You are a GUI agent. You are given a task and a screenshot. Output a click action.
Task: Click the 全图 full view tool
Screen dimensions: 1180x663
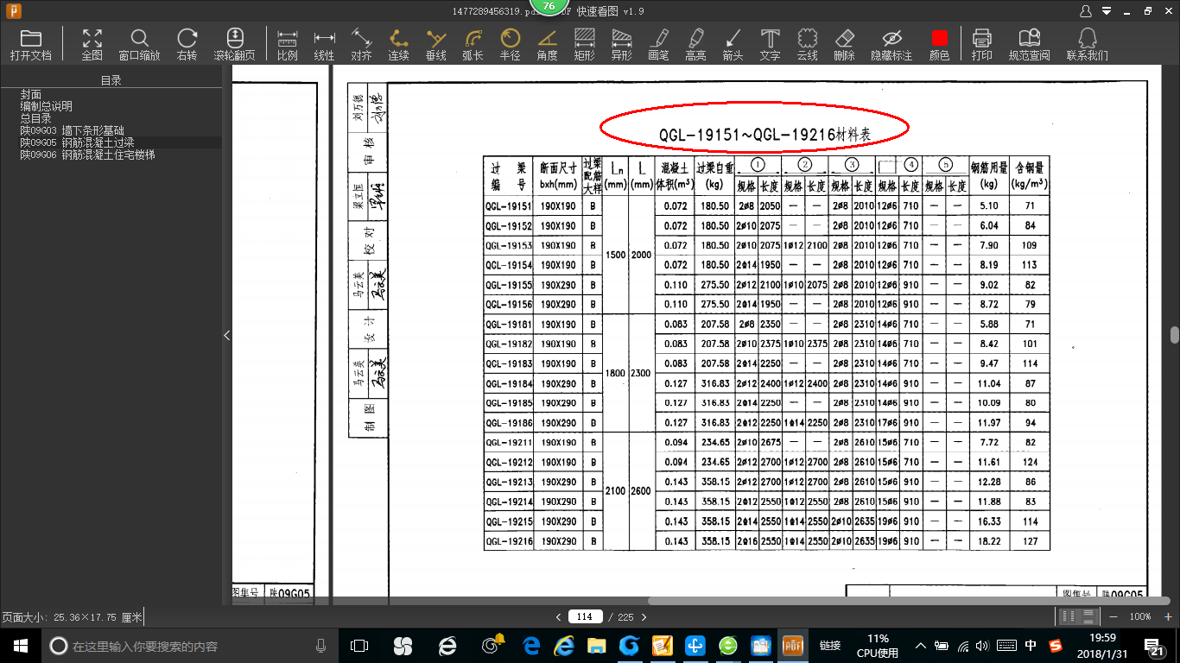point(92,45)
